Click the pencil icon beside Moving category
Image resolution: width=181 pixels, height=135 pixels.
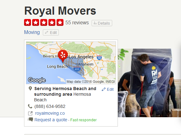[x=47, y=32]
